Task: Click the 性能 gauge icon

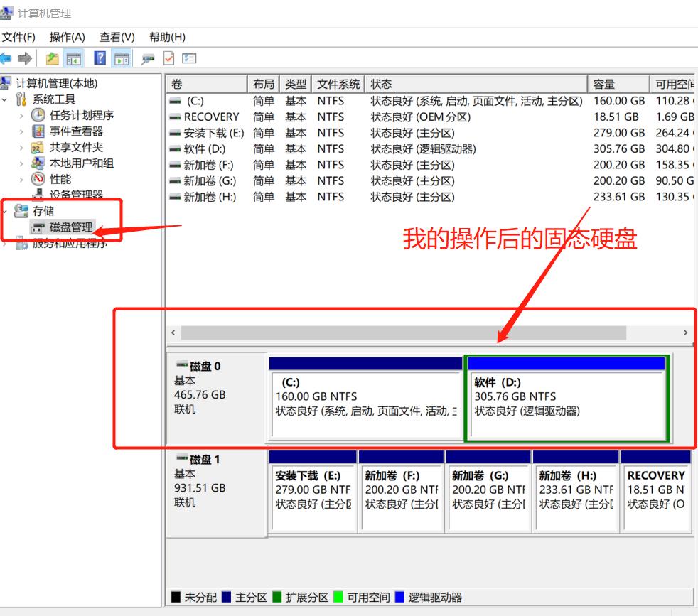Action: point(38,178)
